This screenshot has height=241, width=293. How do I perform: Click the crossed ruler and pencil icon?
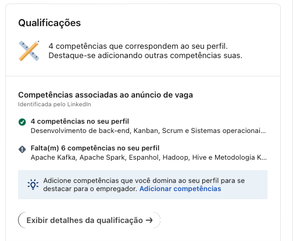pyautogui.click(x=29, y=51)
